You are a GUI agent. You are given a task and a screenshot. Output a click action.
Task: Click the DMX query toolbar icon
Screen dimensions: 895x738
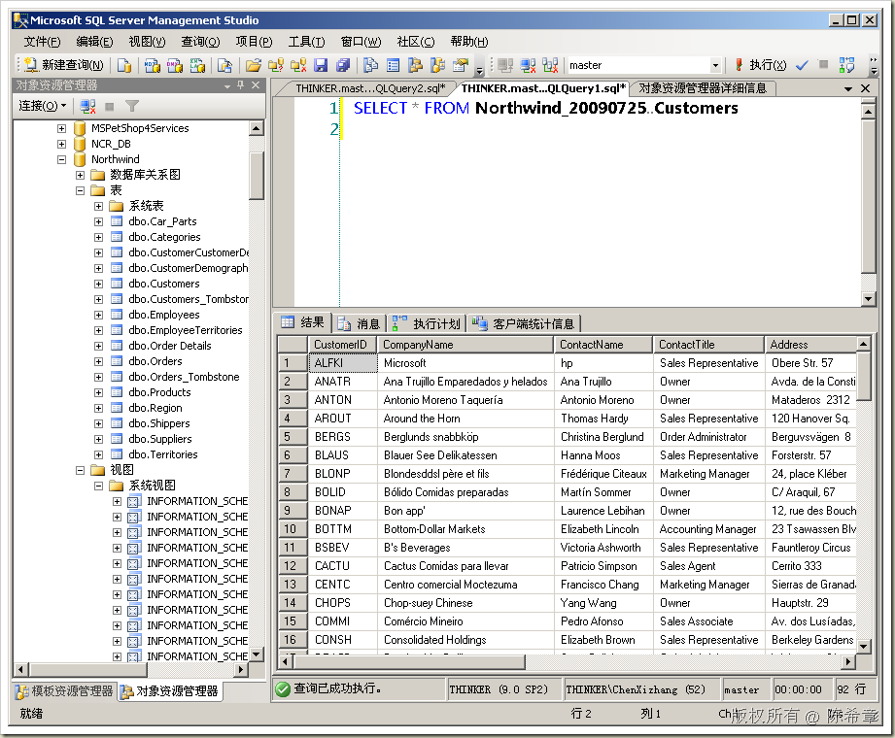(x=175, y=66)
